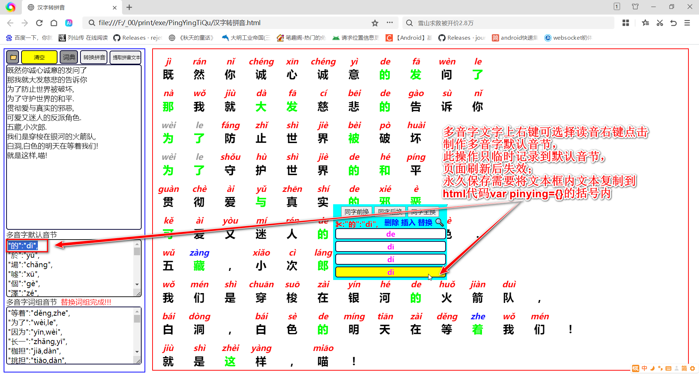This screenshot has width=699, height=375.
Task: Open the 百度一下 bookmark
Action: pyautogui.click(x=29, y=37)
